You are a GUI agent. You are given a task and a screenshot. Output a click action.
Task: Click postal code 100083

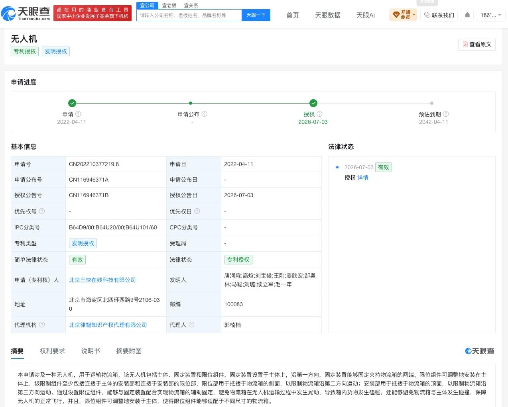pos(234,304)
